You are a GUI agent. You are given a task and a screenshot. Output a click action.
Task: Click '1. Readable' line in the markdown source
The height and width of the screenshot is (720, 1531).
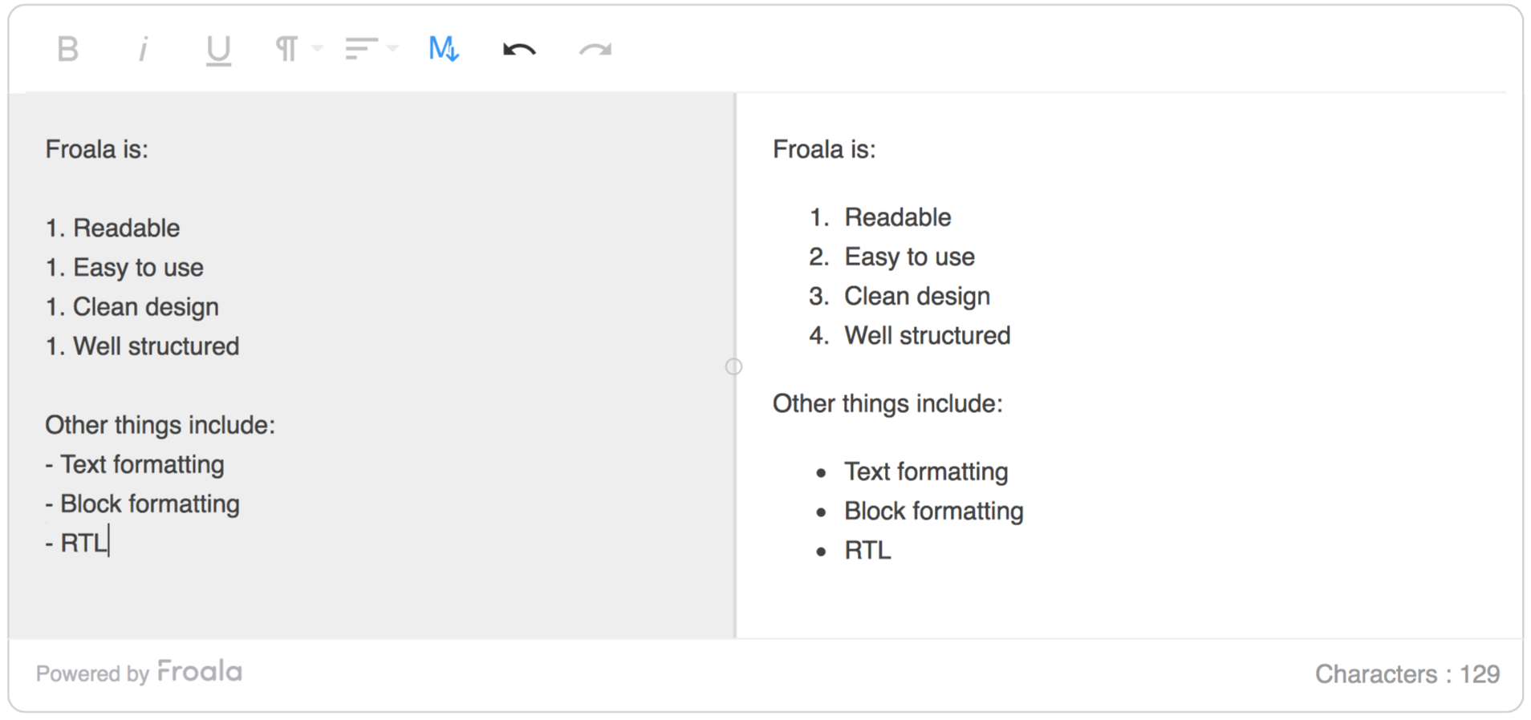point(112,228)
